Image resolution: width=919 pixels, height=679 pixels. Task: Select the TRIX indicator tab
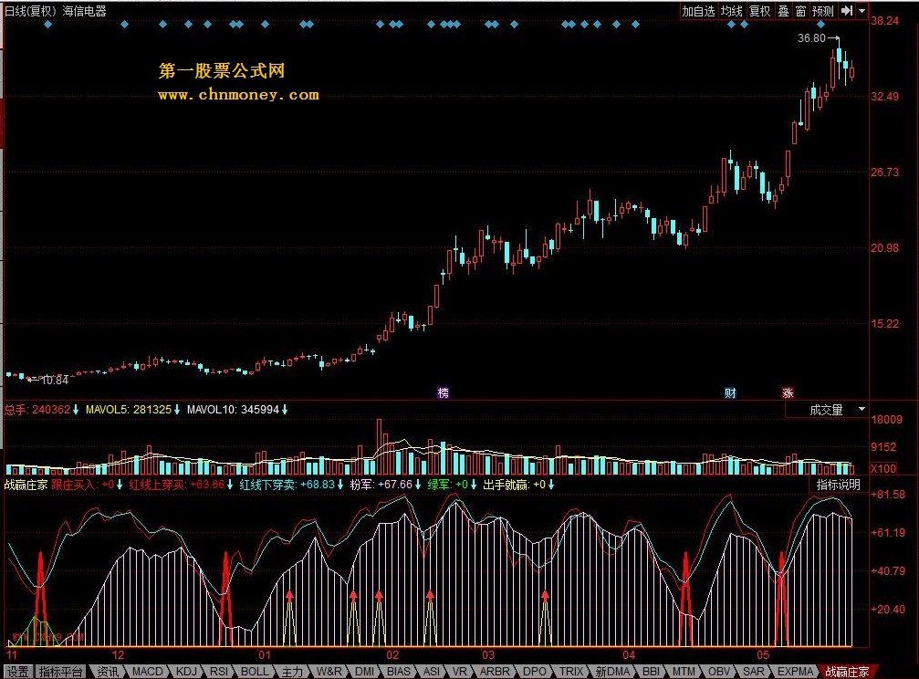pos(571,672)
